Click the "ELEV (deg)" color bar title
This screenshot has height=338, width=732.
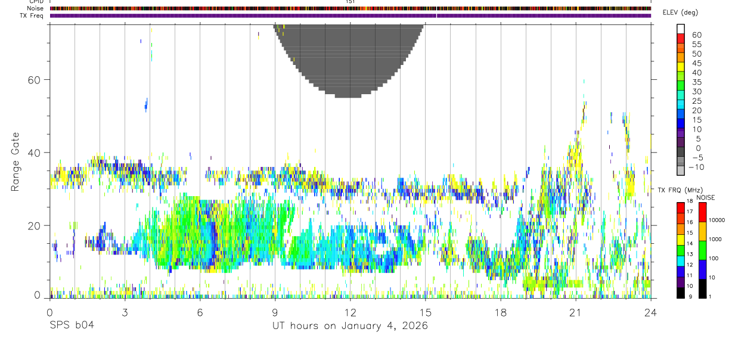coord(680,13)
